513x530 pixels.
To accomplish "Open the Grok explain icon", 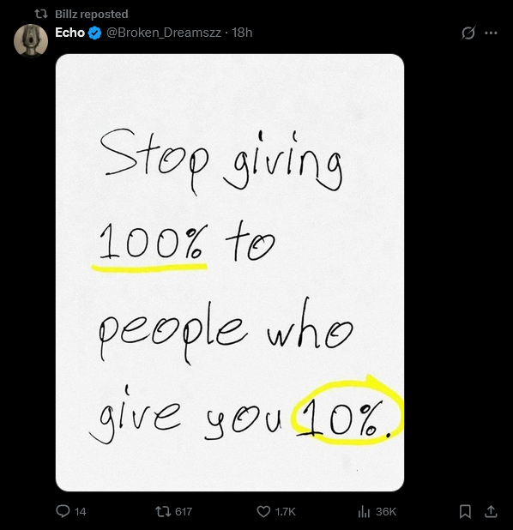I will click(468, 33).
